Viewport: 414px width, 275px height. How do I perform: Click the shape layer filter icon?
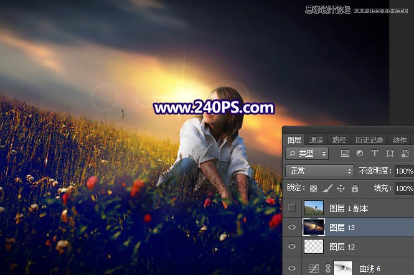pyautogui.click(x=390, y=153)
